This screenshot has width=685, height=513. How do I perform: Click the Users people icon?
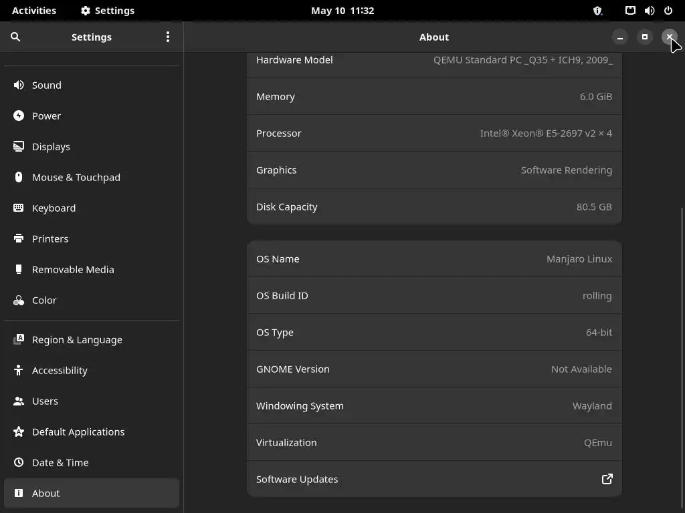click(18, 401)
